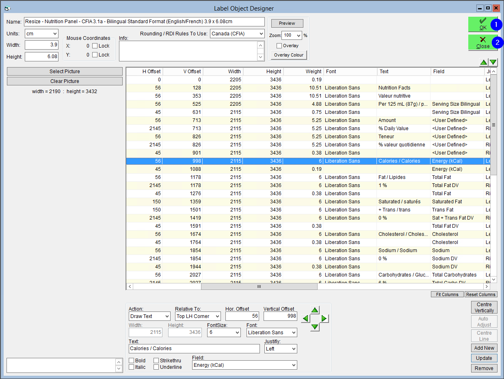The width and height of the screenshot is (504, 379).
Task: Click the Select Picture button
Action: click(x=65, y=72)
